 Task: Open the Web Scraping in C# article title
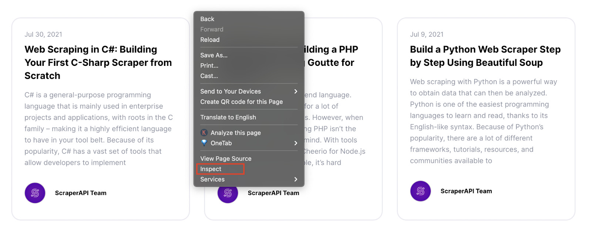coord(98,63)
